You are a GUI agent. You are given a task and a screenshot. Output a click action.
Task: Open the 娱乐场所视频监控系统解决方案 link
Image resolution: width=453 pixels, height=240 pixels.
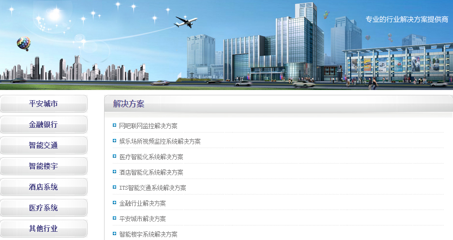[x=160, y=141]
